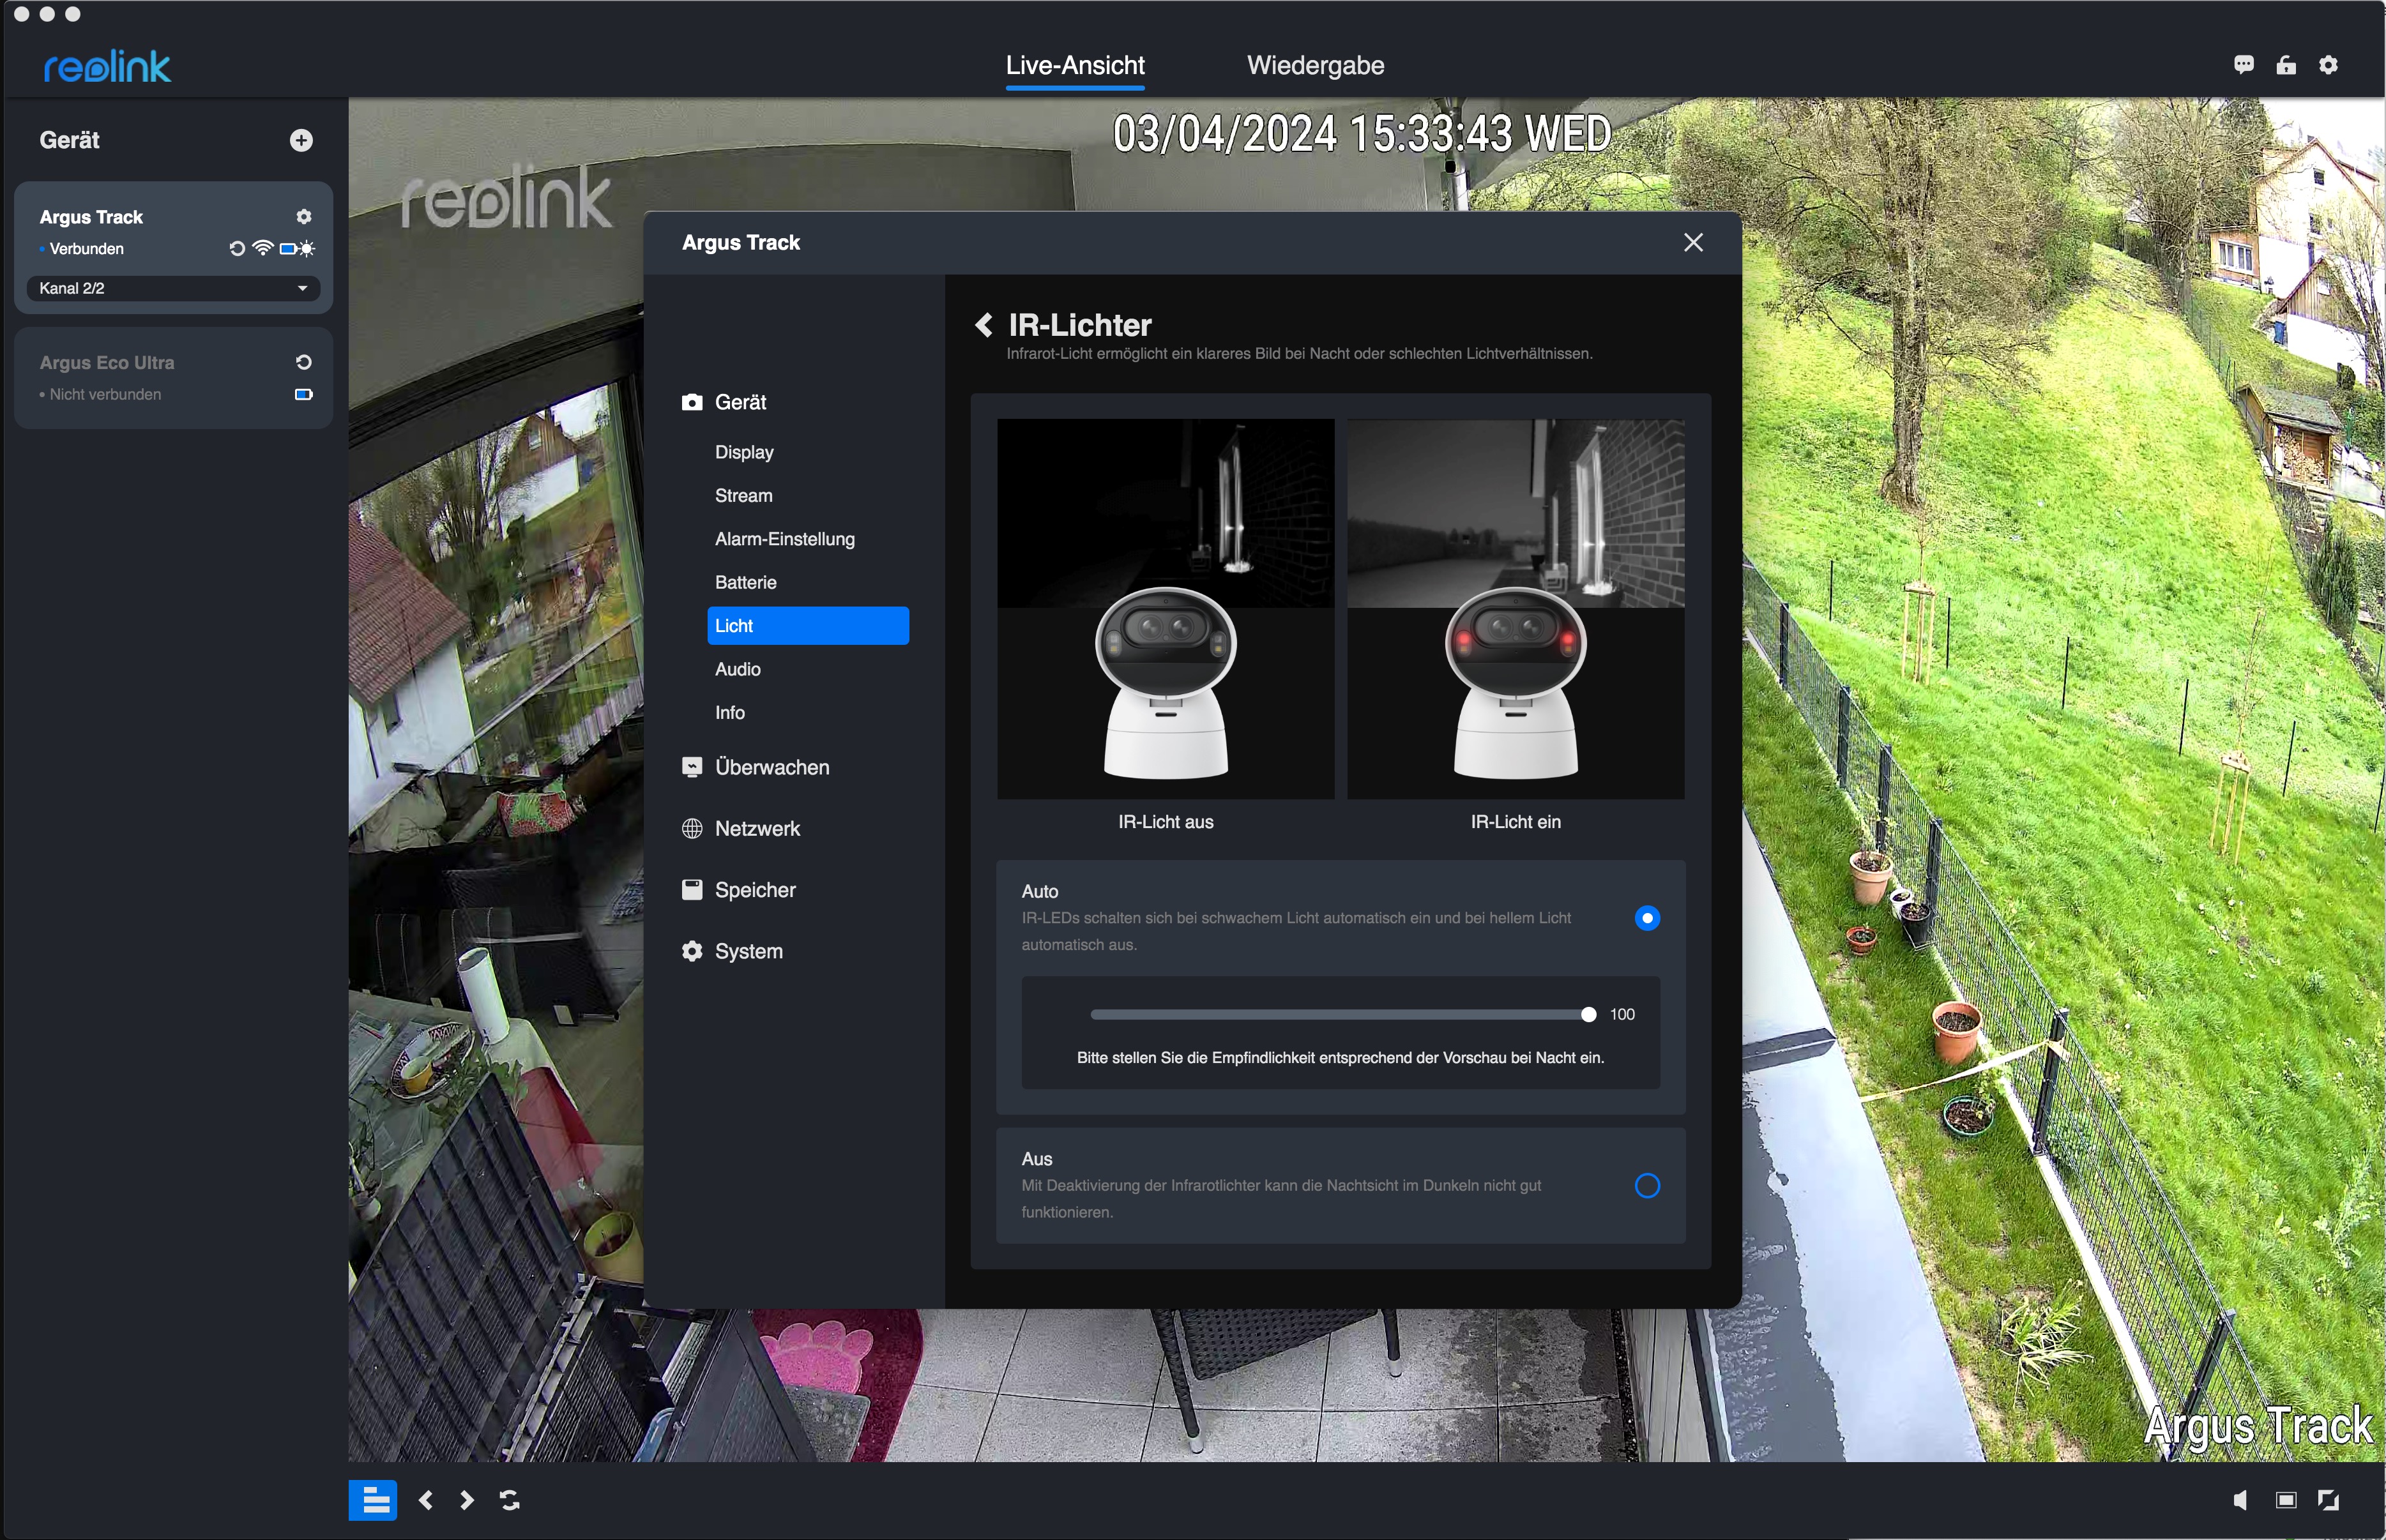Open the Netzwerk settings section
Viewport: 2386px width, 1540px height.
(757, 829)
